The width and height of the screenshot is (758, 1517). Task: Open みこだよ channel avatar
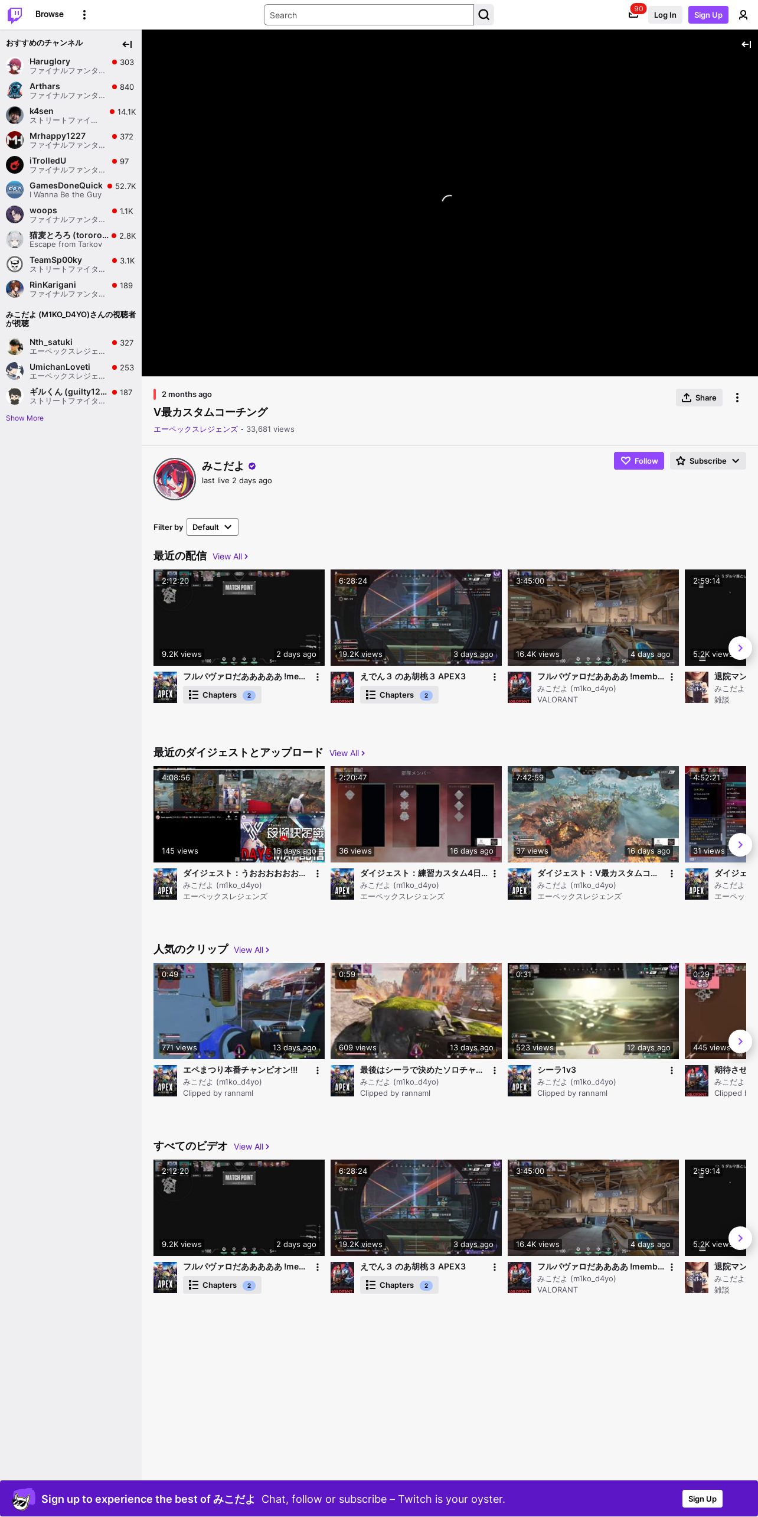[x=175, y=479]
